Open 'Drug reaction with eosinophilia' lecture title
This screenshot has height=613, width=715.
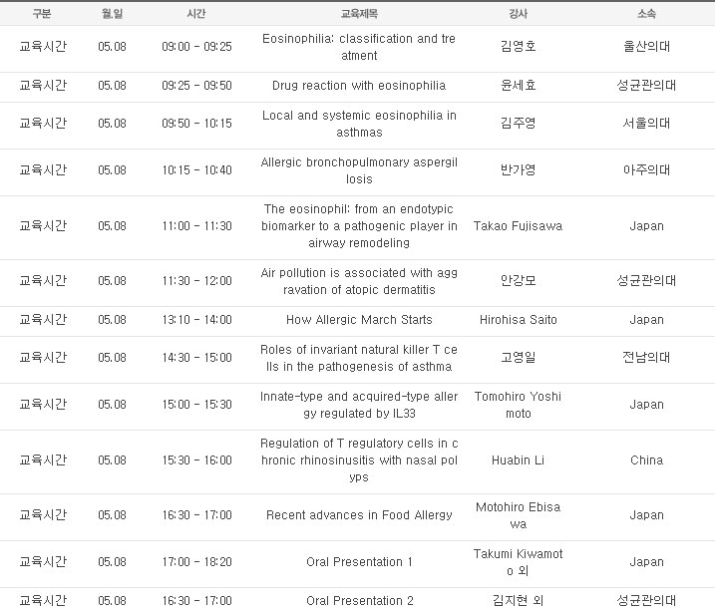click(359, 86)
